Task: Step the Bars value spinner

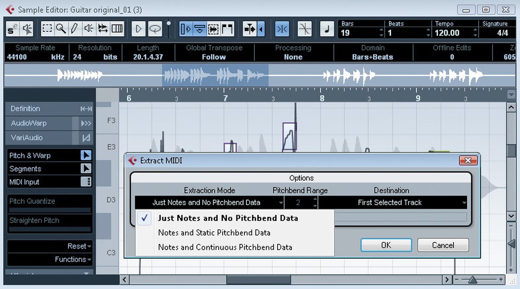Action: point(381,33)
